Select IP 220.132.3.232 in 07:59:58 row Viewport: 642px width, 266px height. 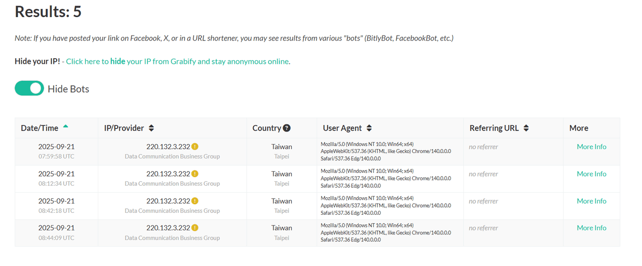point(168,147)
